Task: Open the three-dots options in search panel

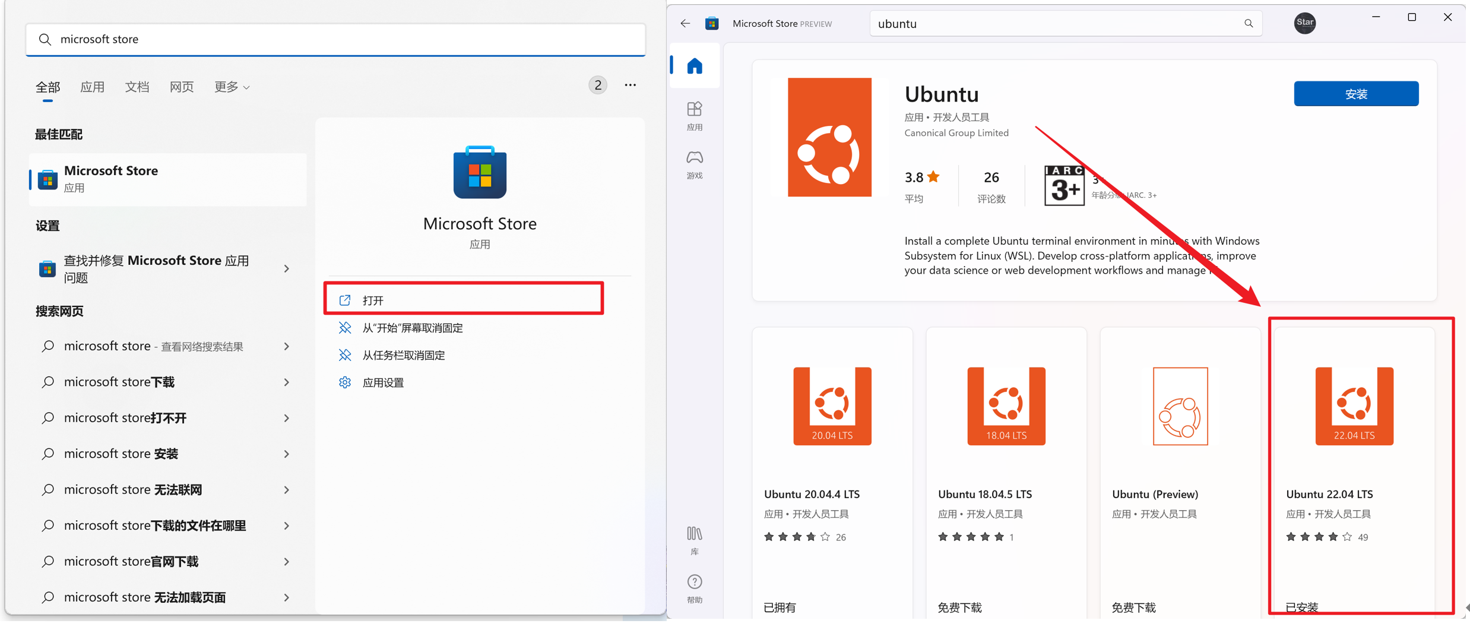Action: [630, 85]
